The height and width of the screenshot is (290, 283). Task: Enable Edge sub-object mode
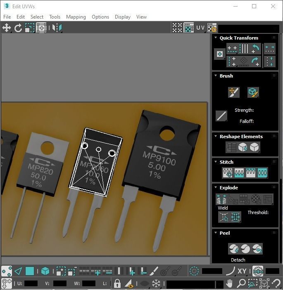18,271
